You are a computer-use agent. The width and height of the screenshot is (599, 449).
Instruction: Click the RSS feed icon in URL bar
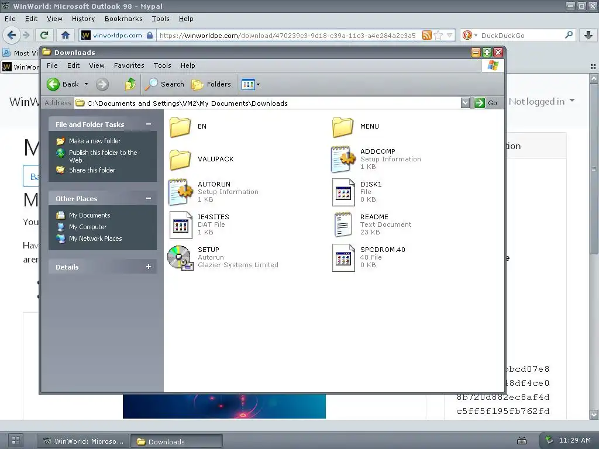point(426,36)
